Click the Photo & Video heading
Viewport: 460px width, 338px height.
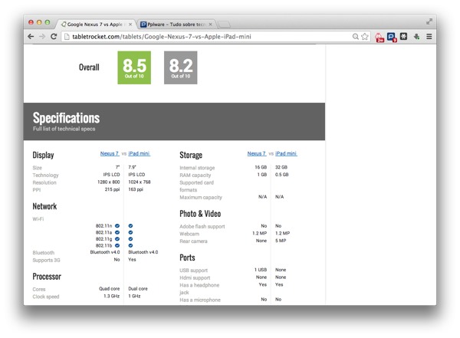click(x=200, y=214)
